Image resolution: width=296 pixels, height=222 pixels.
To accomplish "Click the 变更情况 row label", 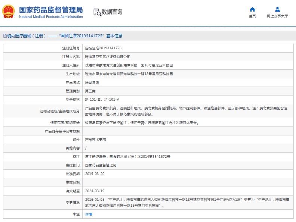I will point(73,203).
